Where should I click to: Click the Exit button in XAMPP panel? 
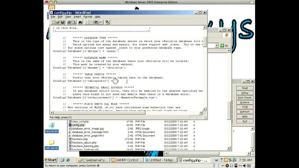tap(245, 121)
